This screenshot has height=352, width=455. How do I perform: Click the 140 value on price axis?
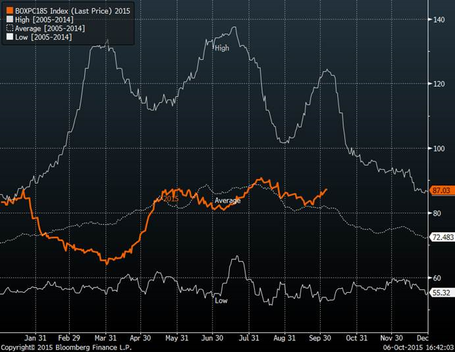pyautogui.click(x=437, y=20)
